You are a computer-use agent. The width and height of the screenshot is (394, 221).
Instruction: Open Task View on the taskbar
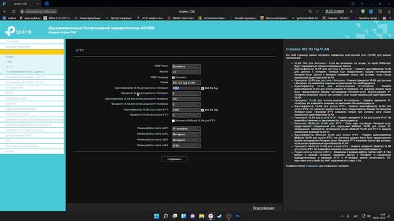[175, 216]
